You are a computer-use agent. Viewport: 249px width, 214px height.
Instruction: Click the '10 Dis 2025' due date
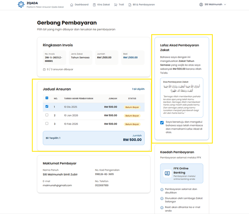[71, 107]
